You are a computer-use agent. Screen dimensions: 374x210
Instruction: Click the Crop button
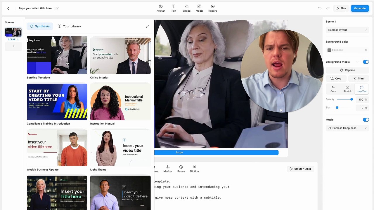tap(336, 78)
